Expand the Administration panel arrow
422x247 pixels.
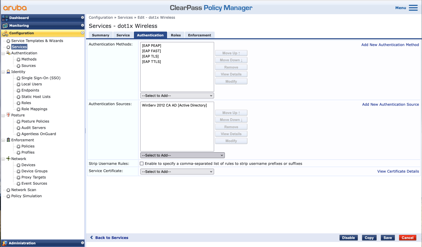tap(82, 243)
